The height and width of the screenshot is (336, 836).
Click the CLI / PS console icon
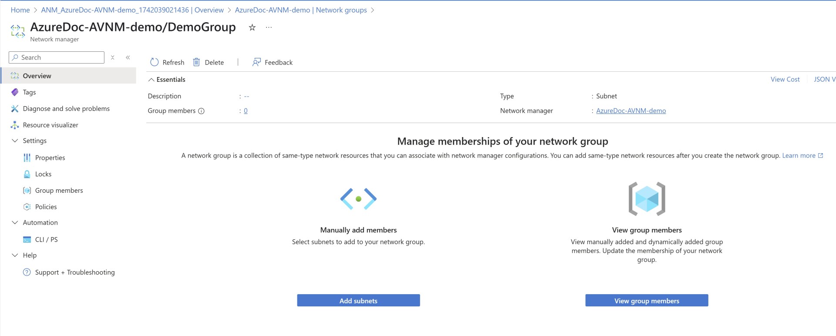[27, 239]
